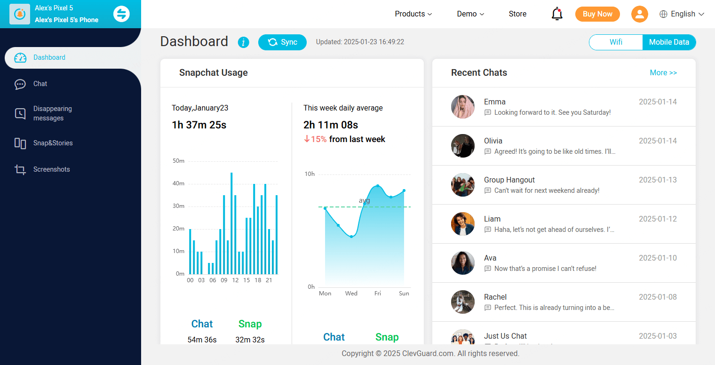715x365 pixels.
Task: Open the orange user account icon
Action: [x=639, y=14]
